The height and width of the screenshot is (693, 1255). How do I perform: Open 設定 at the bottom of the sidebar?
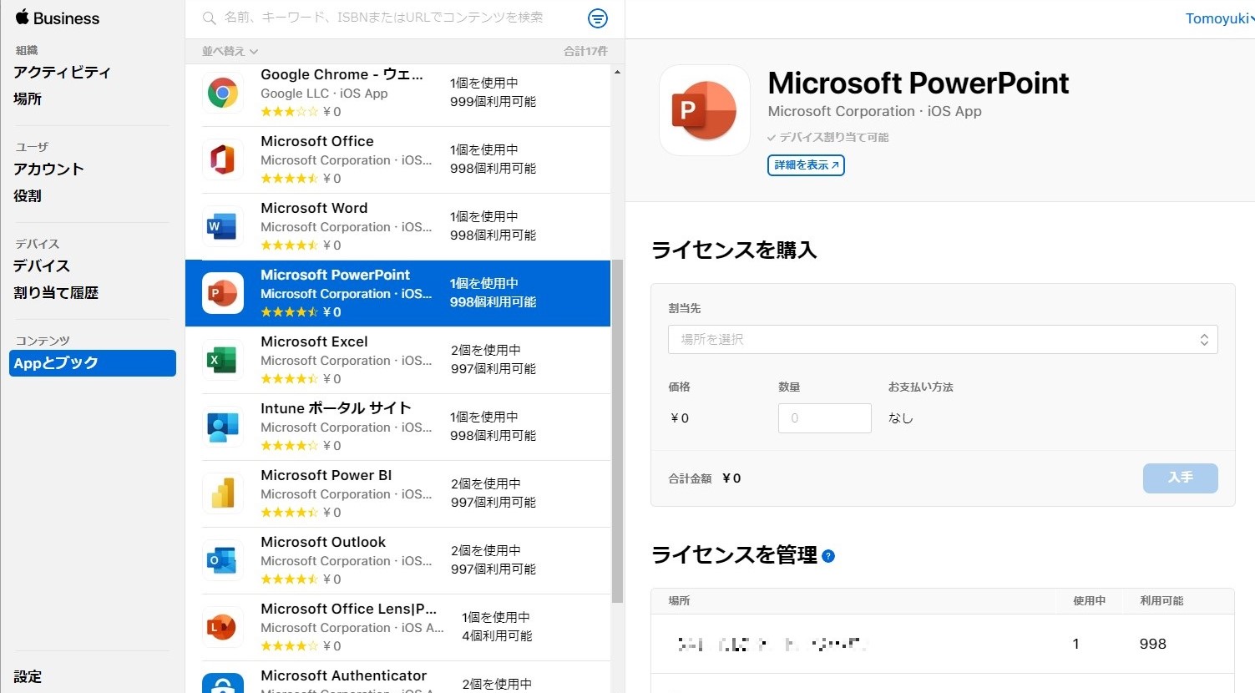coord(28,676)
